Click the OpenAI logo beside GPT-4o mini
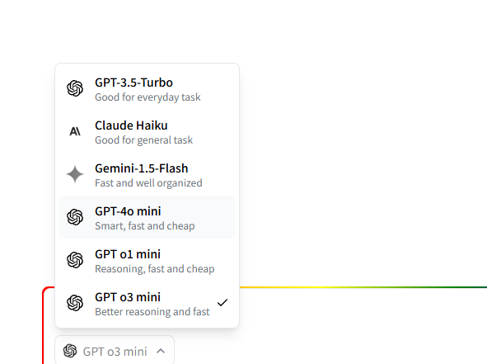Image resolution: width=487 pixels, height=364 pixels. click(75, 217)
